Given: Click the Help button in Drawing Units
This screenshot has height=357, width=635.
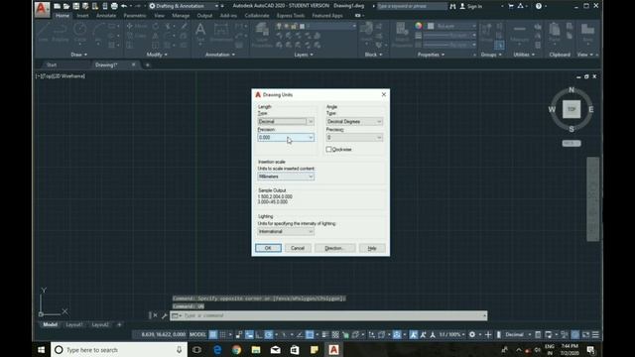Looking at the screenshot, I should 372,248.
